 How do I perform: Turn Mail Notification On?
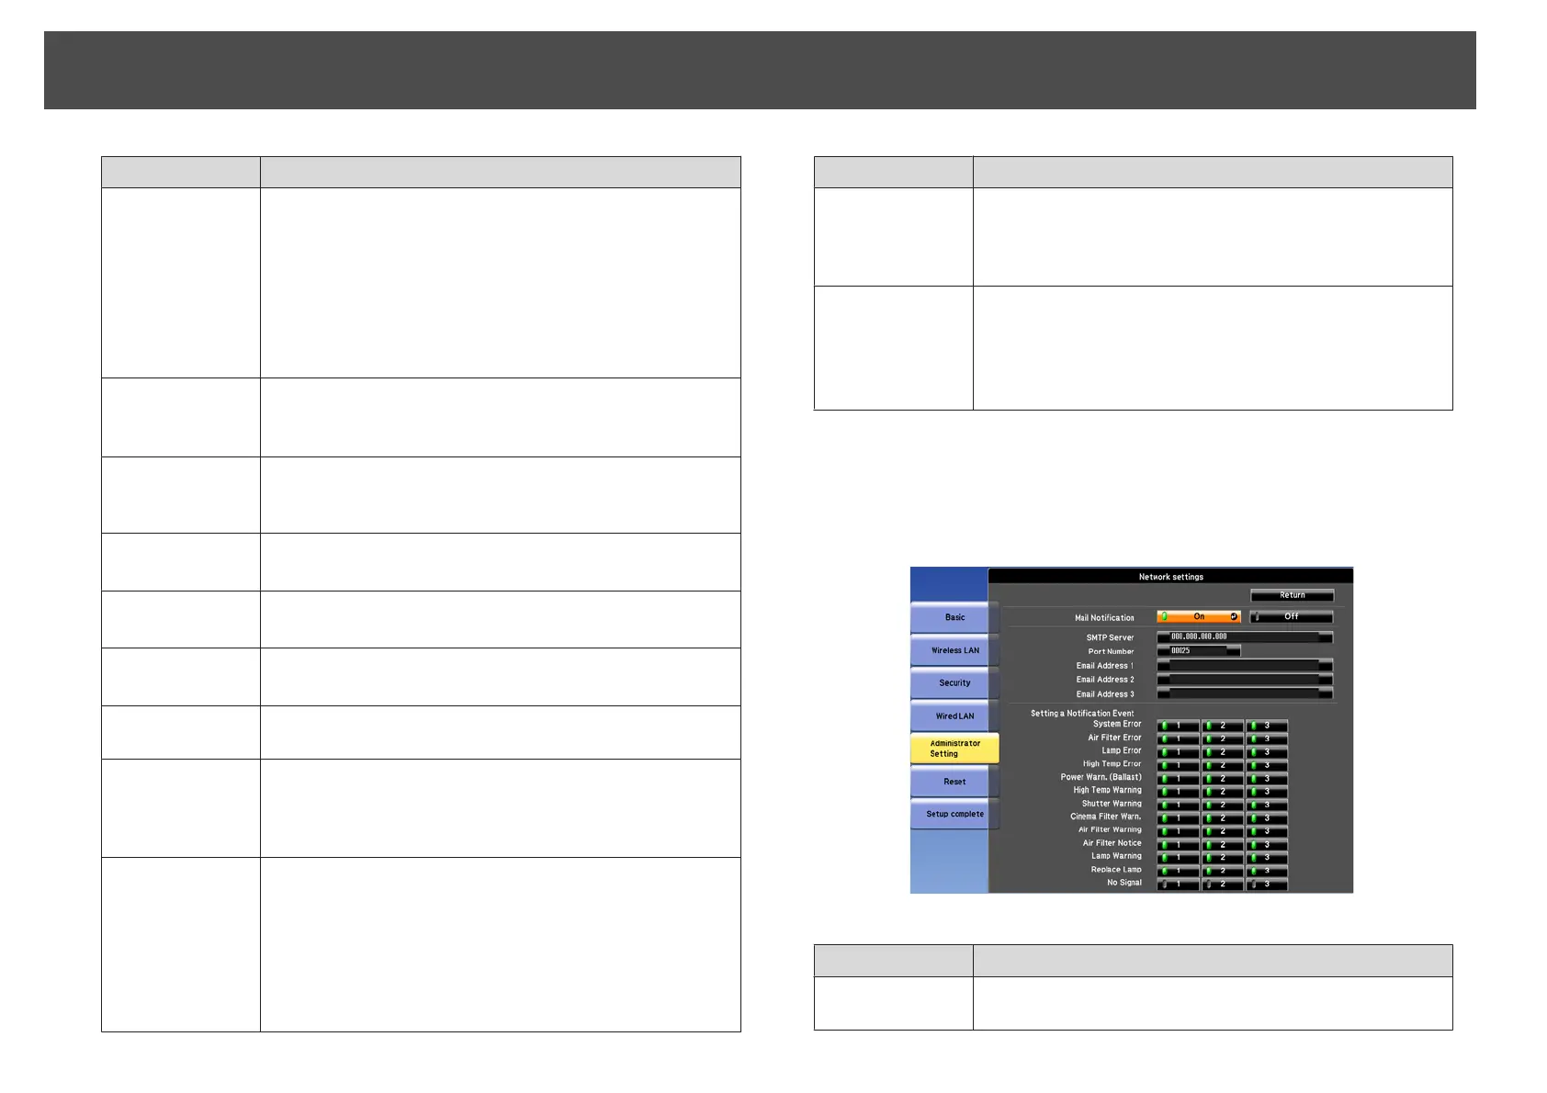click(x=1199, y=617)
